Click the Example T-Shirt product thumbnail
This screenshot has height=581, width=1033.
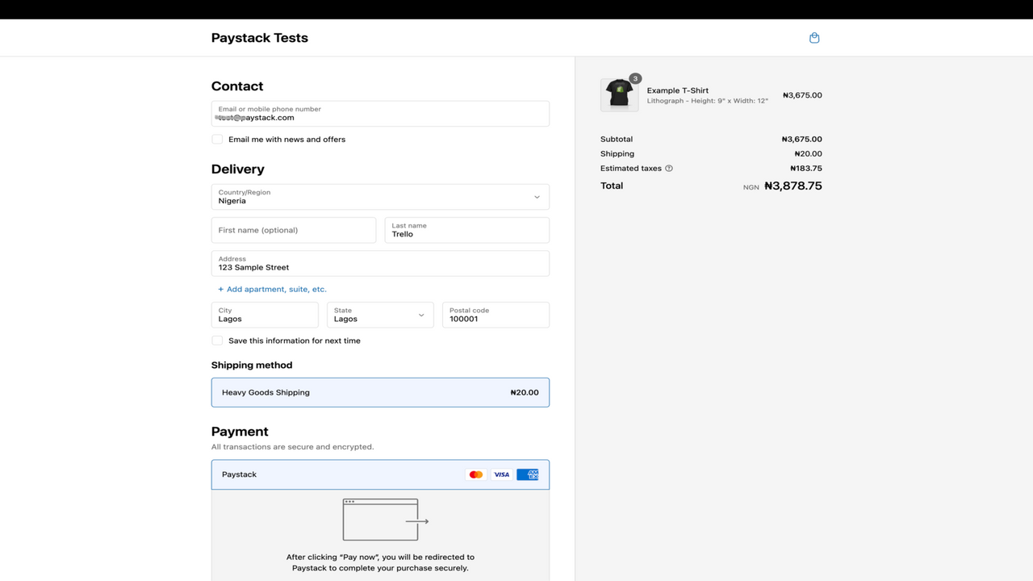620,95
